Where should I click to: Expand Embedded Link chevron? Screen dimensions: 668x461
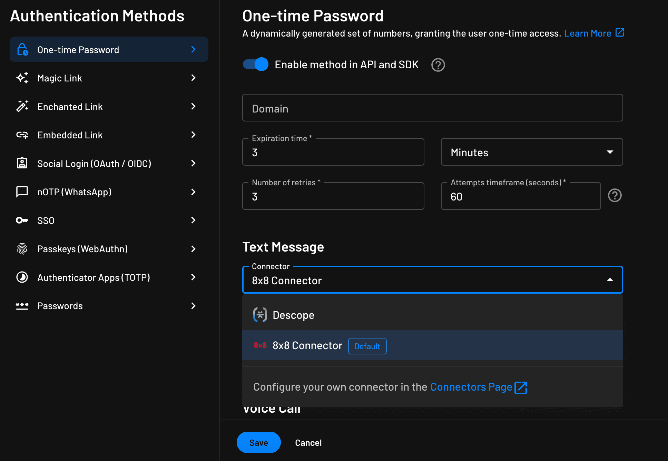(x=193, y=135)
